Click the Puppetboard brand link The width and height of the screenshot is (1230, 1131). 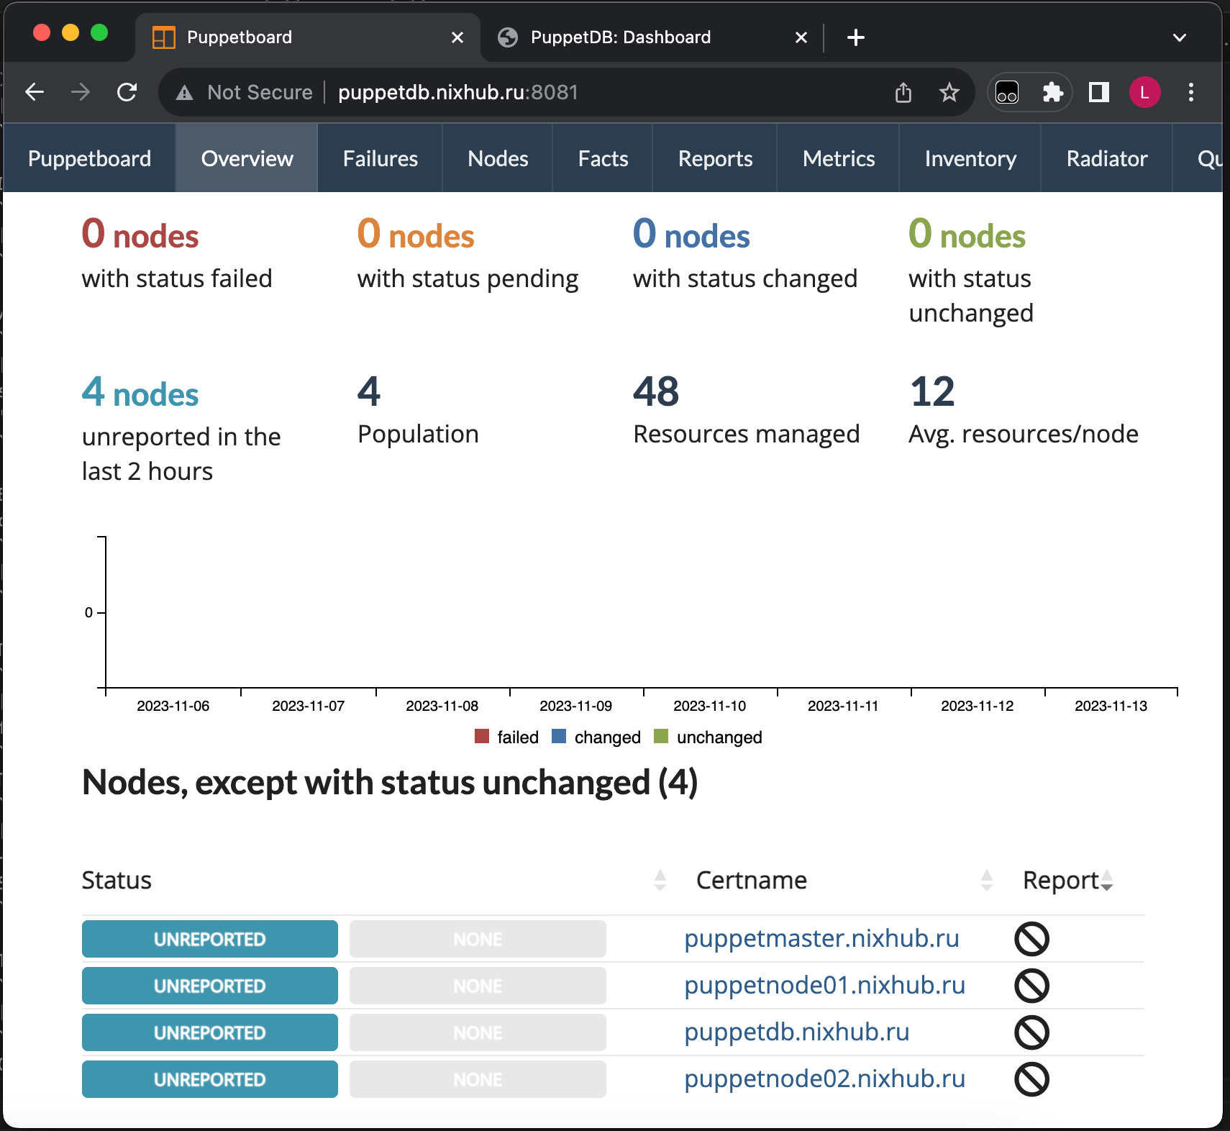point(89,158)
